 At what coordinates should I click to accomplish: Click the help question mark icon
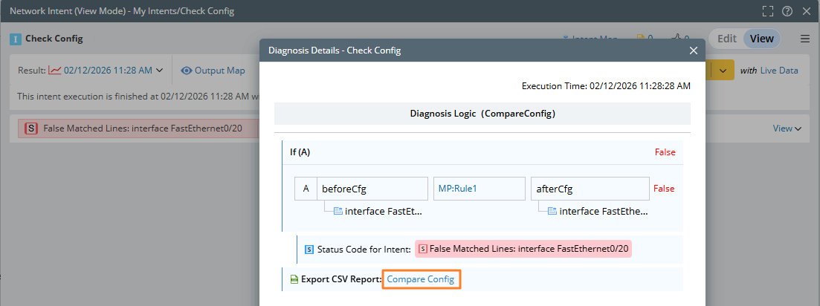(x=787, y=11)
